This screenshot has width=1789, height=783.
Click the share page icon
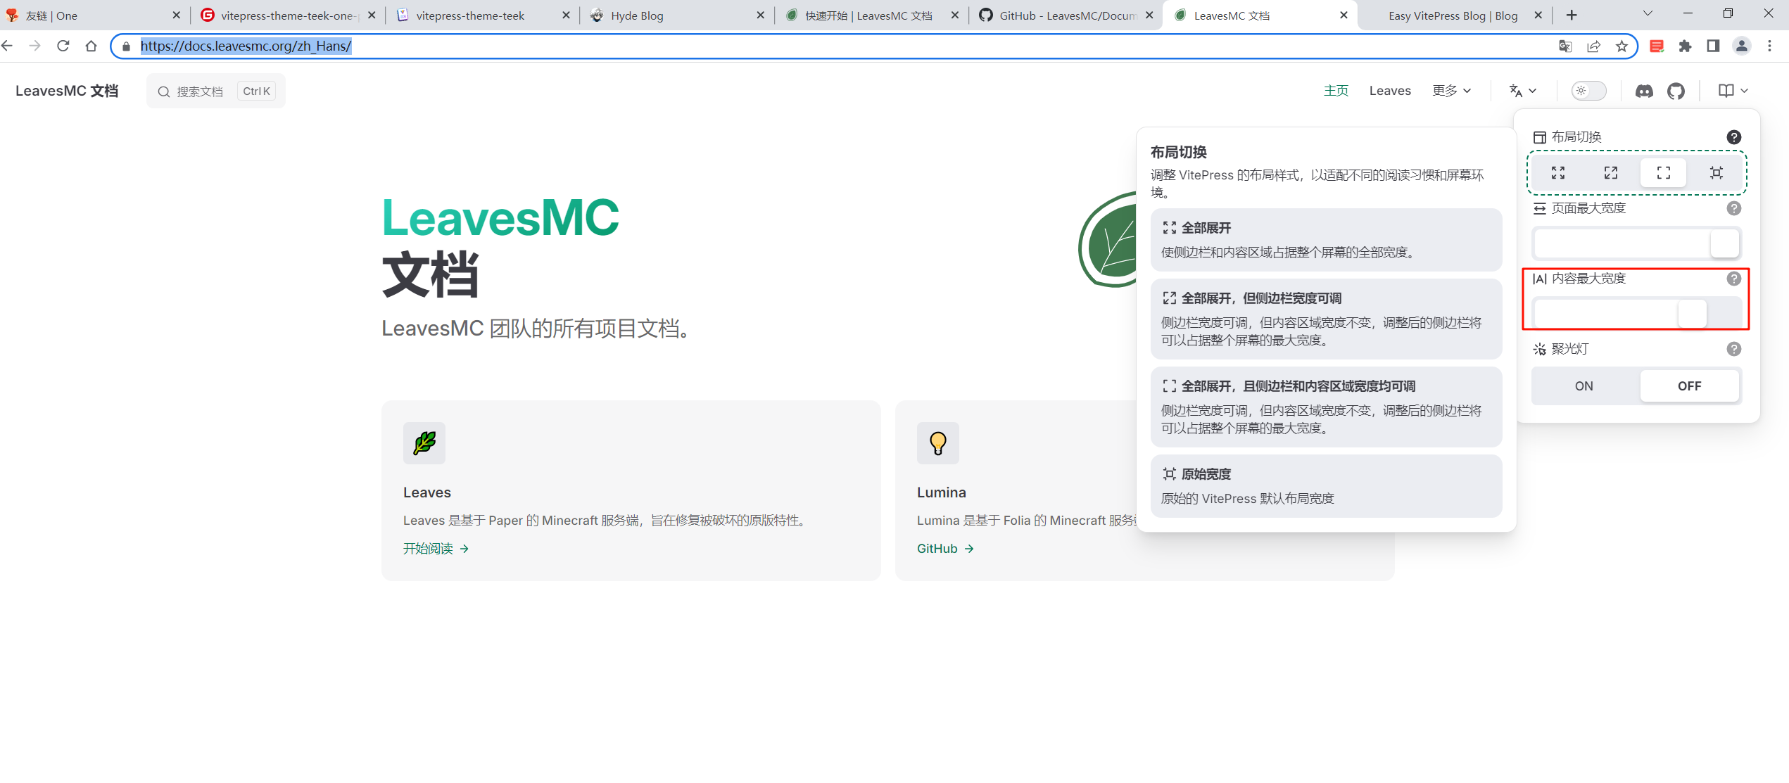click(1593, 46)
